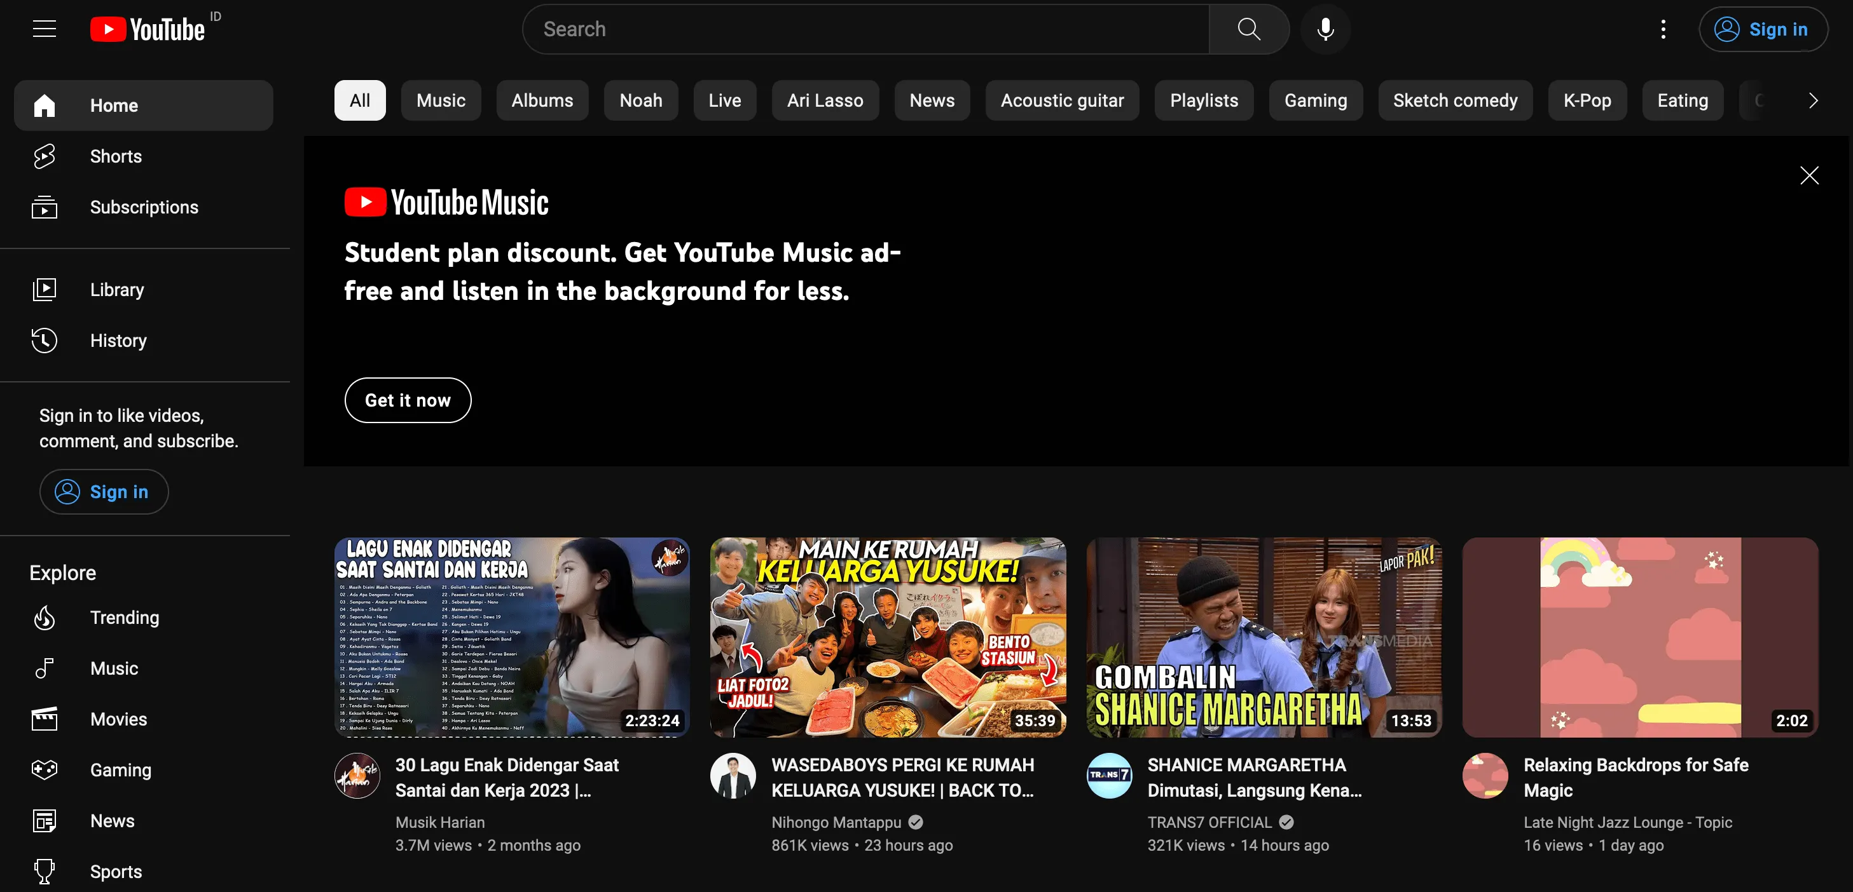
Task: Select the Acoustic guitar chip
Action: [x=1061, y=100]
